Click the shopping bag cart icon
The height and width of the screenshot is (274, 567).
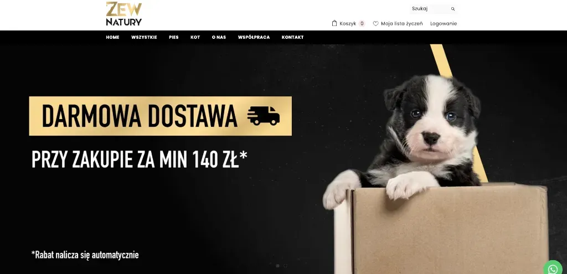pyautogui.click(x=334, y=23)
